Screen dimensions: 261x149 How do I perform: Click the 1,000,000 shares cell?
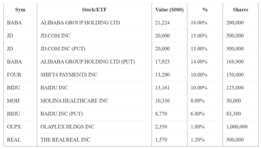point(237,127)
